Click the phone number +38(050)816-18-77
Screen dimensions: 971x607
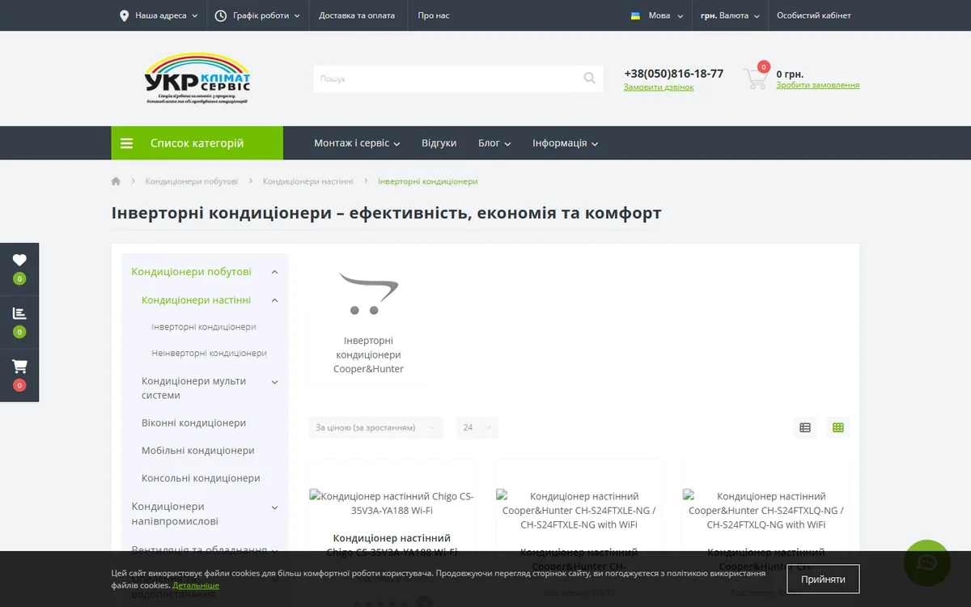pos(673,73)
